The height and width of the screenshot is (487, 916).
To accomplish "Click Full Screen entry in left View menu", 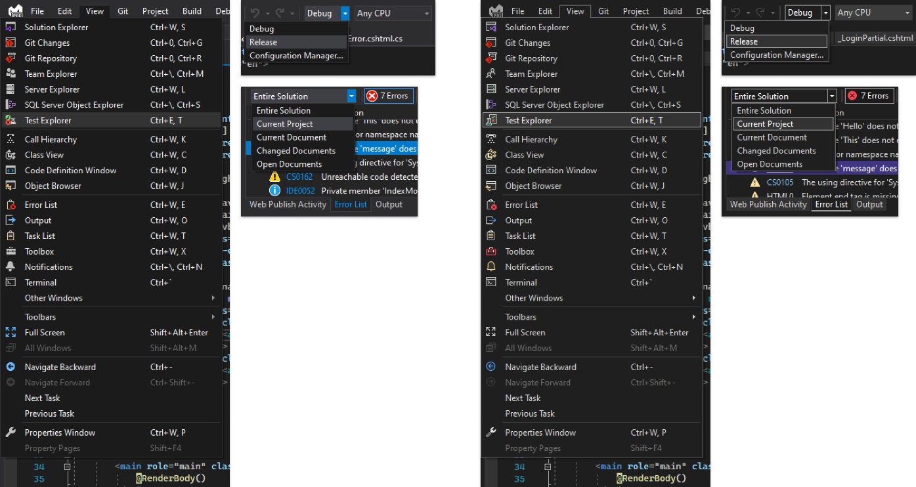I will coord(112,333).
